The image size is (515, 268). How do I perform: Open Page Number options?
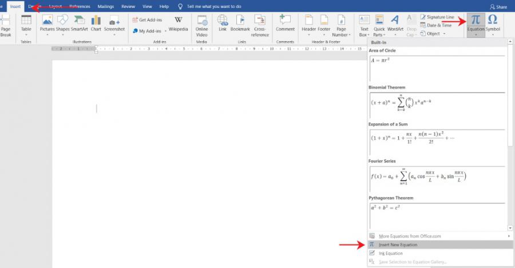[341, 26]
